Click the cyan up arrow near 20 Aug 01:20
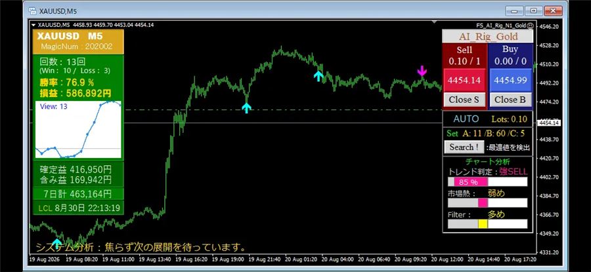The height and width of the screenshot is (272, 591). [318, 75]
